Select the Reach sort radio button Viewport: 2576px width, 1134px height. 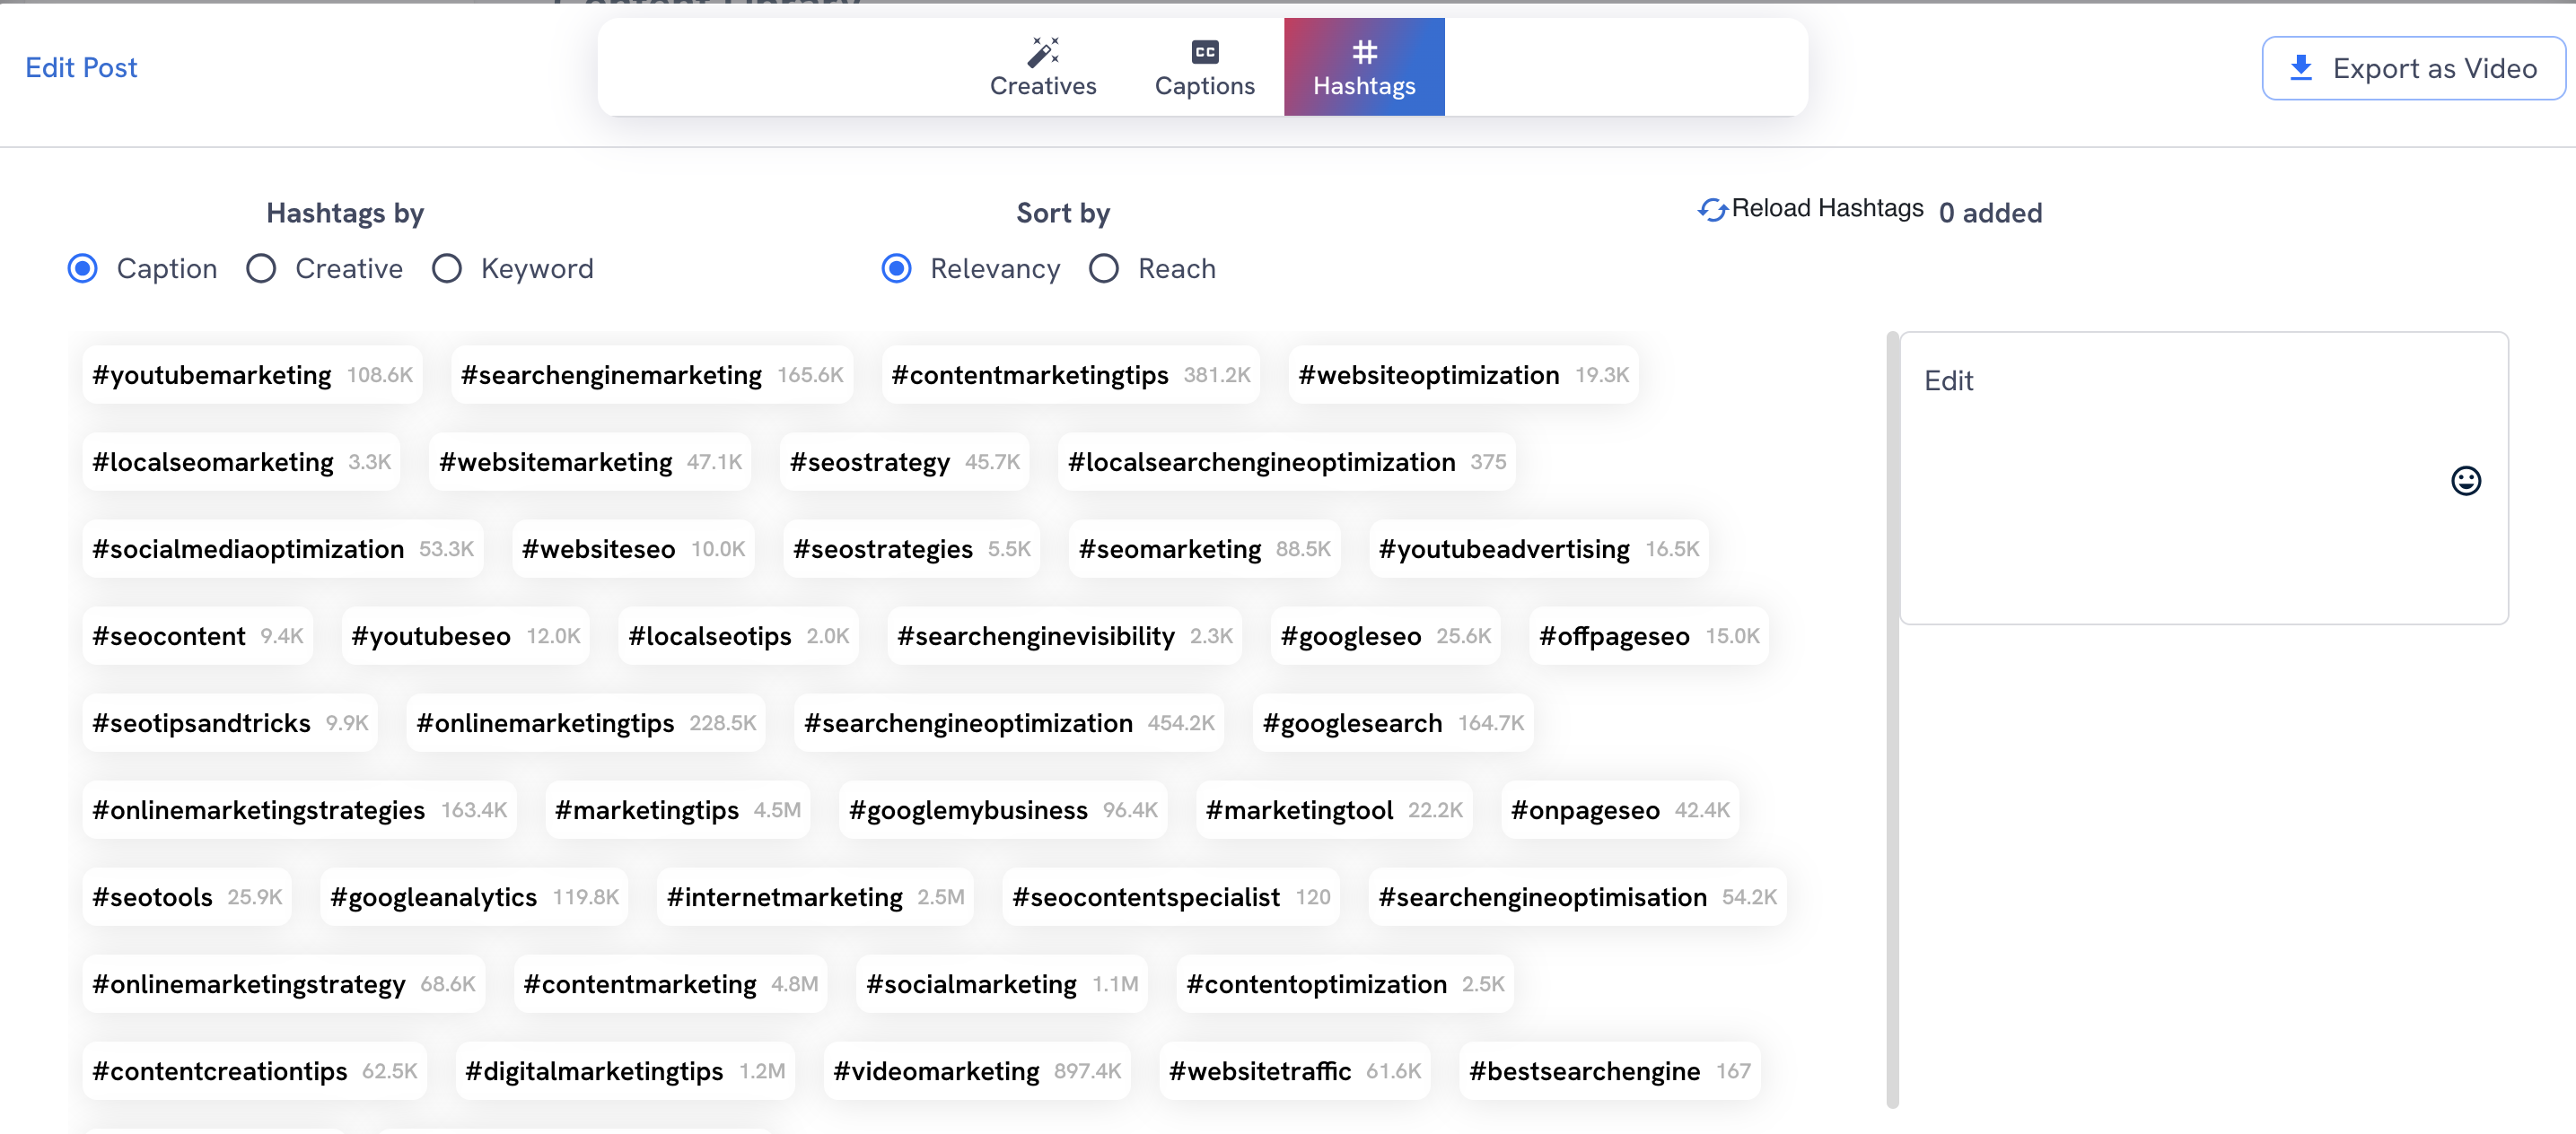[x=1102, y=267]
